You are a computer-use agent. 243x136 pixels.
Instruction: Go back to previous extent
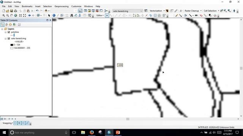(29, 15)
